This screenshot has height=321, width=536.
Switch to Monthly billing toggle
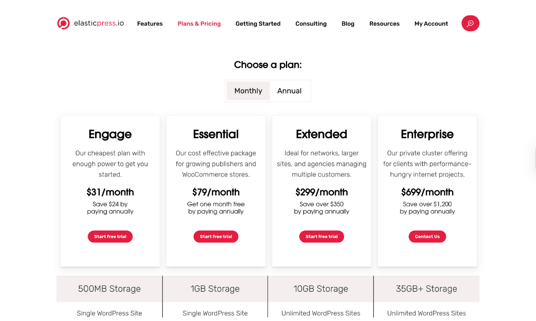click(x=248, y=91)
